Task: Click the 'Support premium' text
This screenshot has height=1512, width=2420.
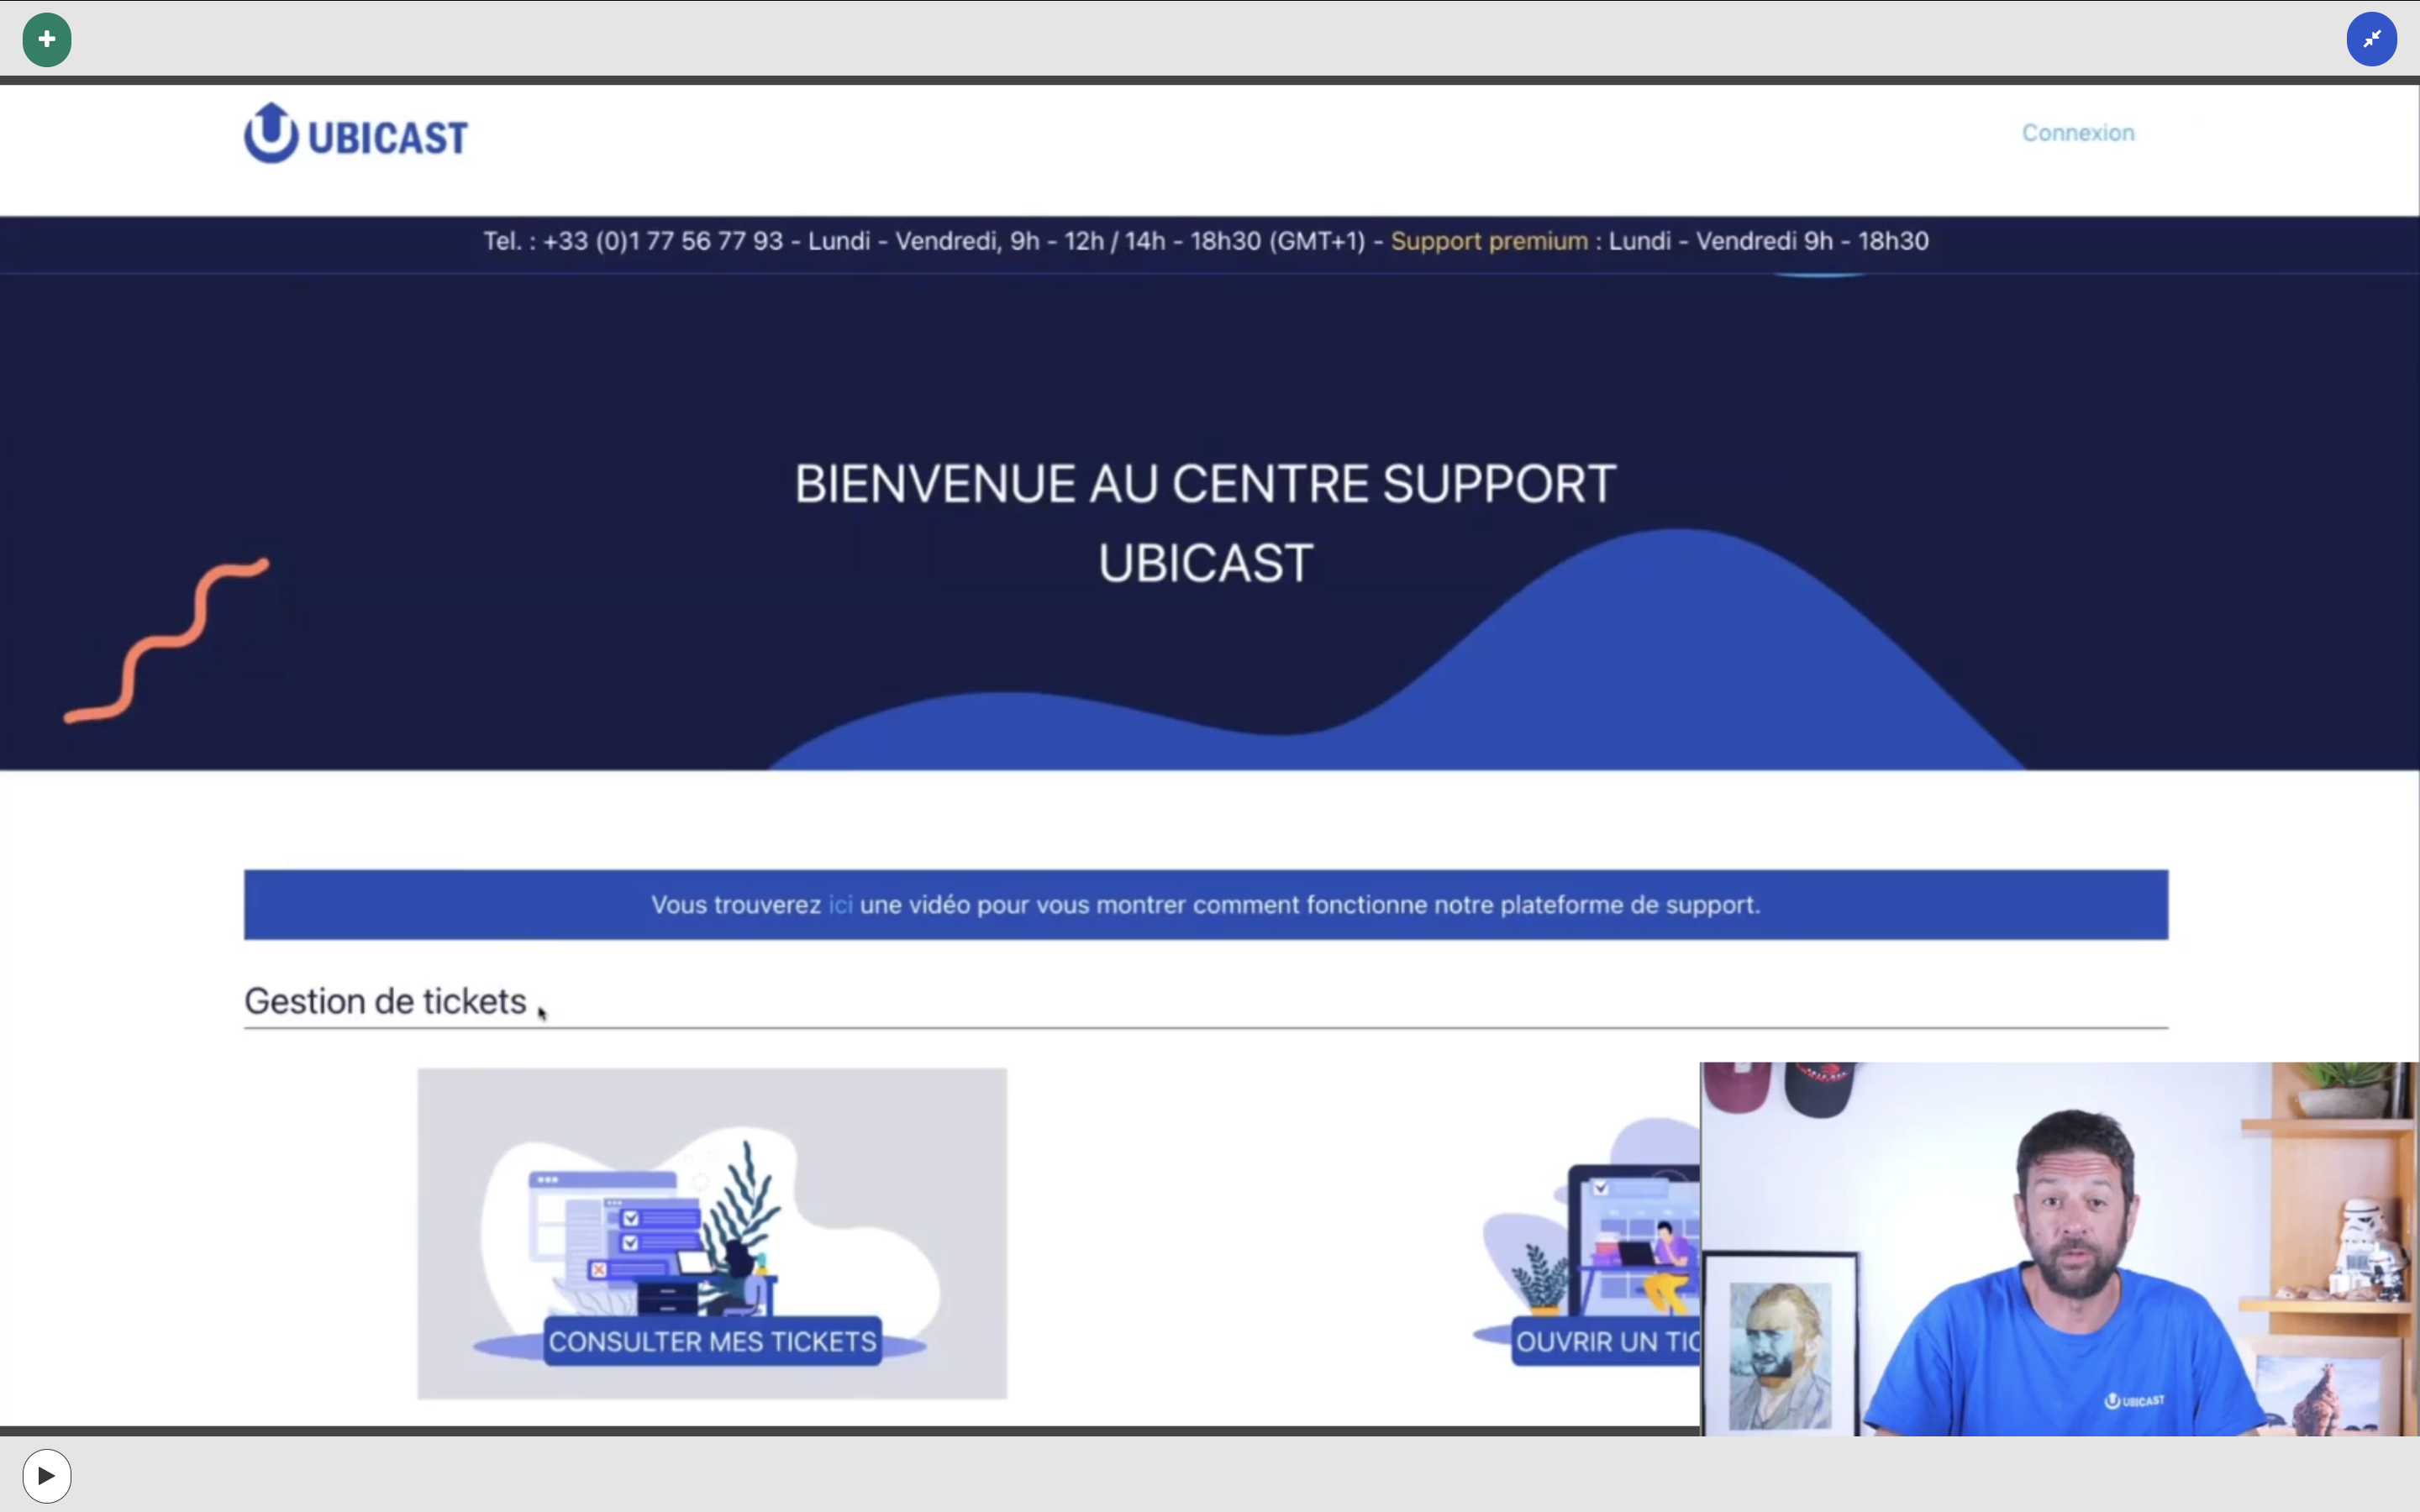Action: 1489,242
